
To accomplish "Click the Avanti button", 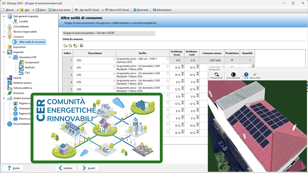I will 88,168.
